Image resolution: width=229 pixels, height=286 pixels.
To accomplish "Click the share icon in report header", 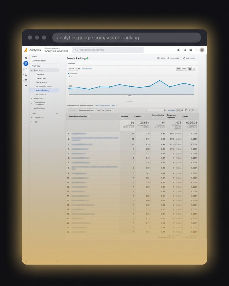I will pos(183,58).
